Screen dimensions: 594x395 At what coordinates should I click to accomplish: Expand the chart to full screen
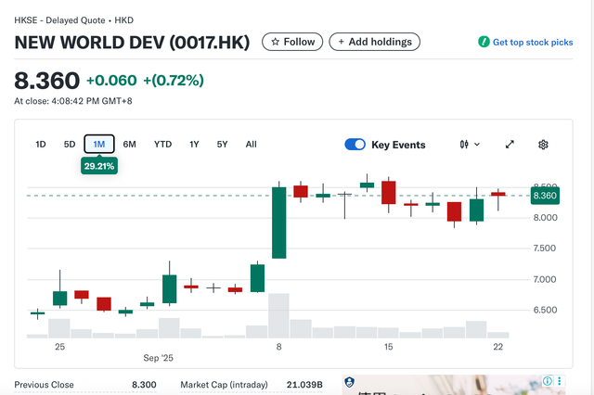pos(510,144)
